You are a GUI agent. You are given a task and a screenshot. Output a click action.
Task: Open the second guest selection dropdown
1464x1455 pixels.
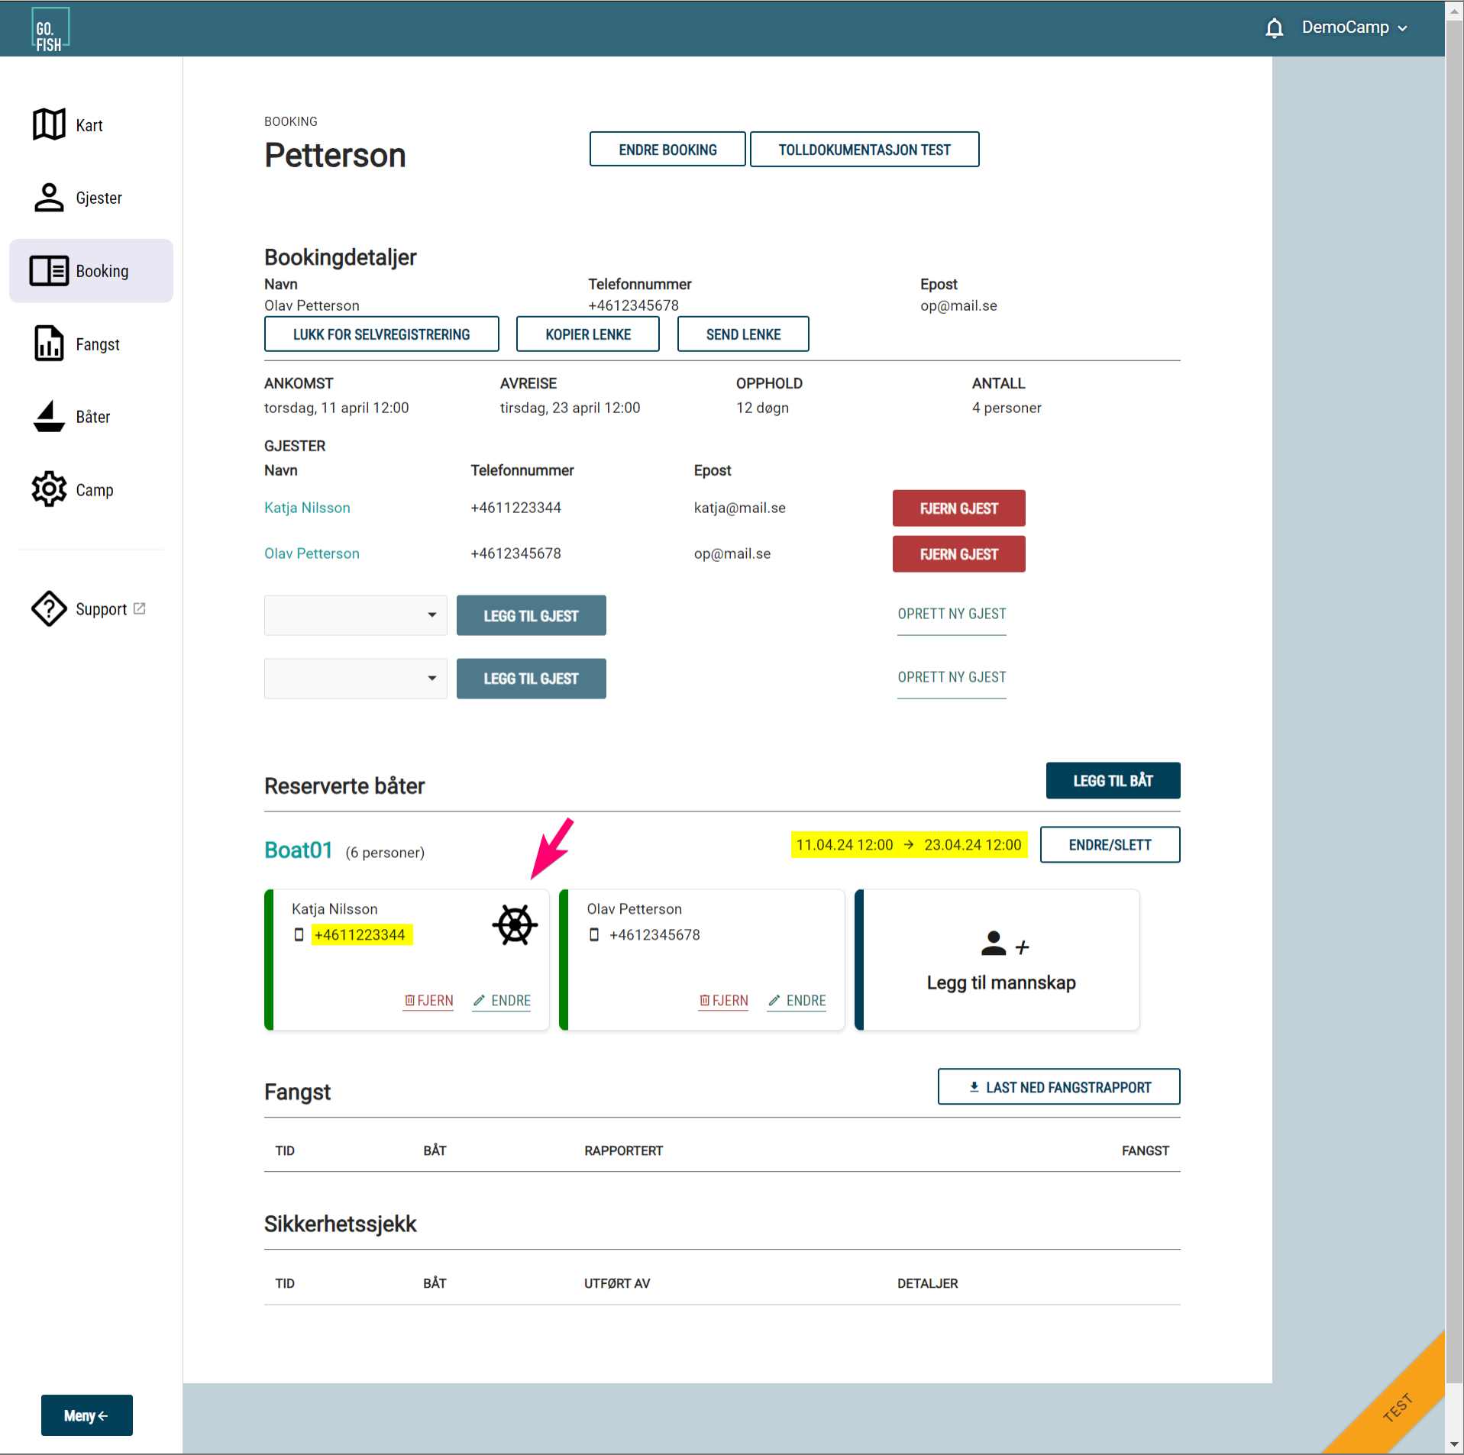coord(355,679)
